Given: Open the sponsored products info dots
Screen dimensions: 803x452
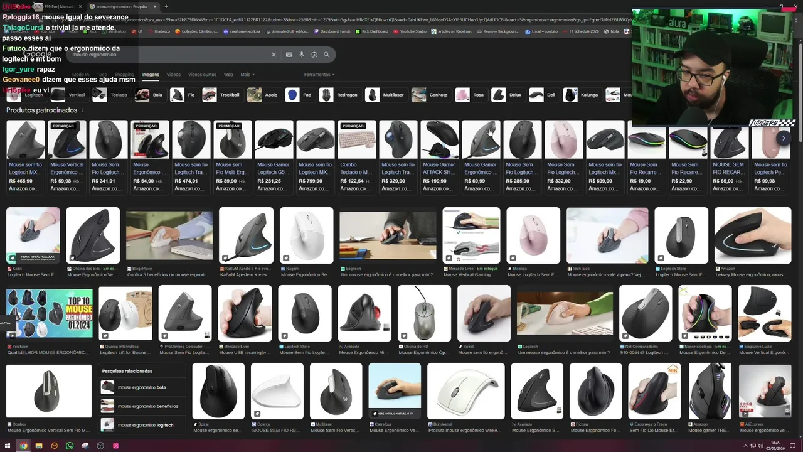Looking at the screenshot, I should [x=82, y=110].
